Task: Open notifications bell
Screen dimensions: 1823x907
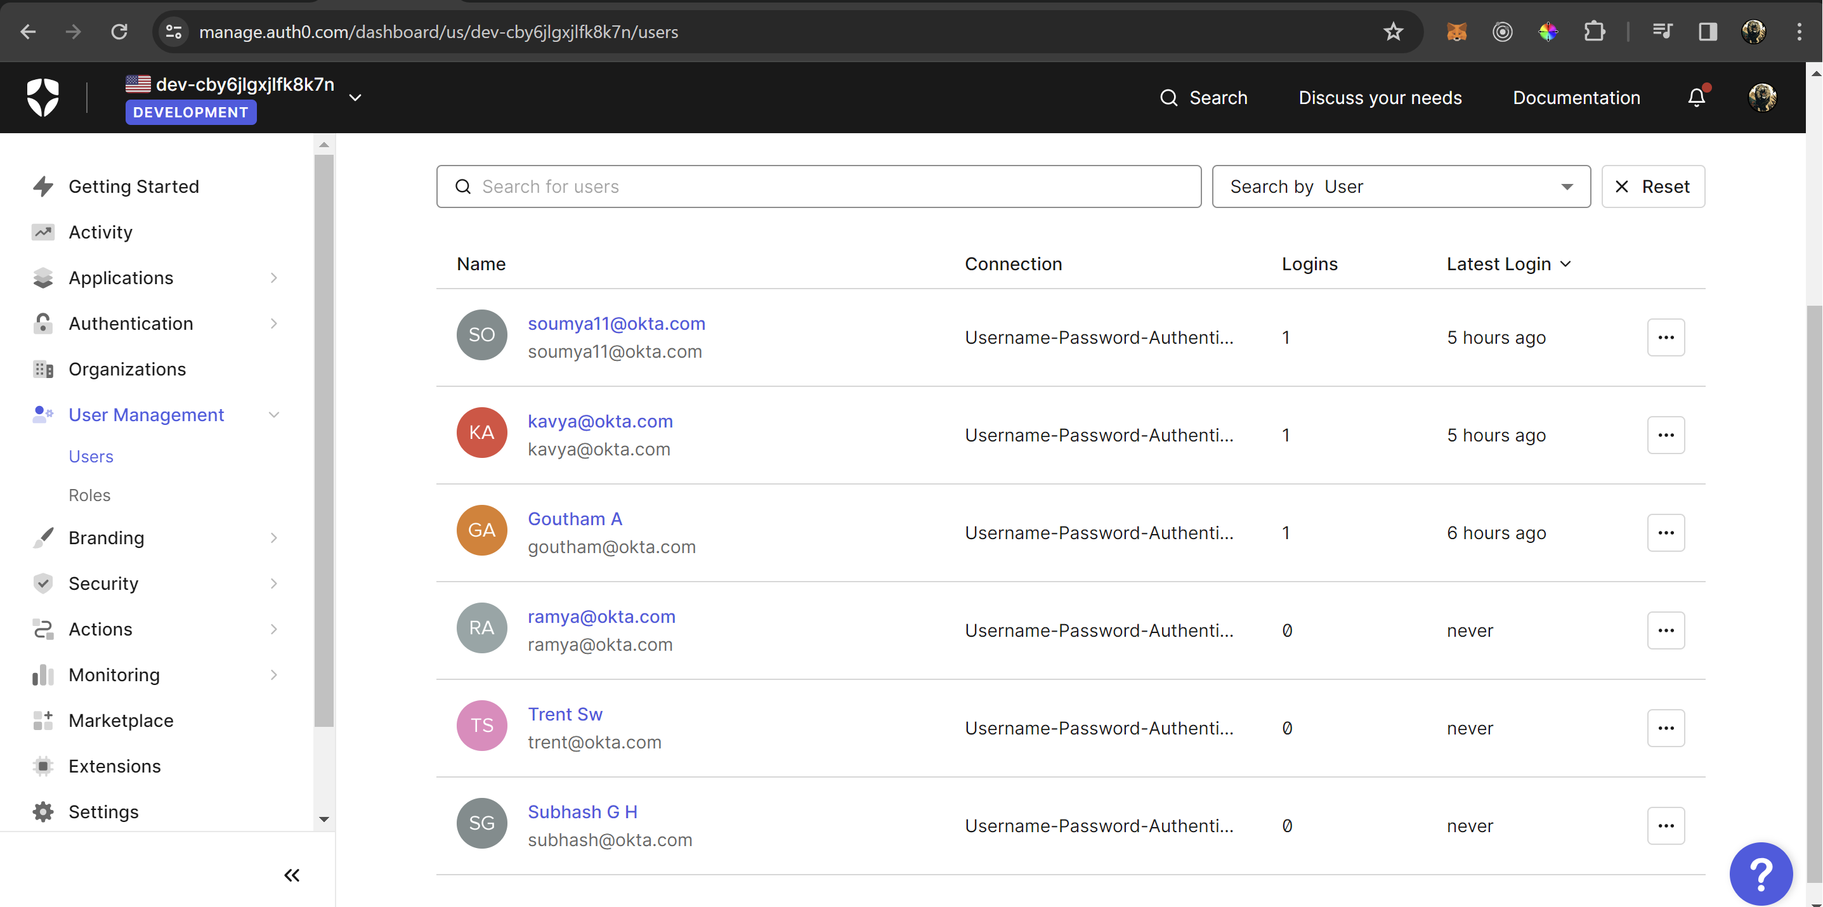Action: [1697, 98]
